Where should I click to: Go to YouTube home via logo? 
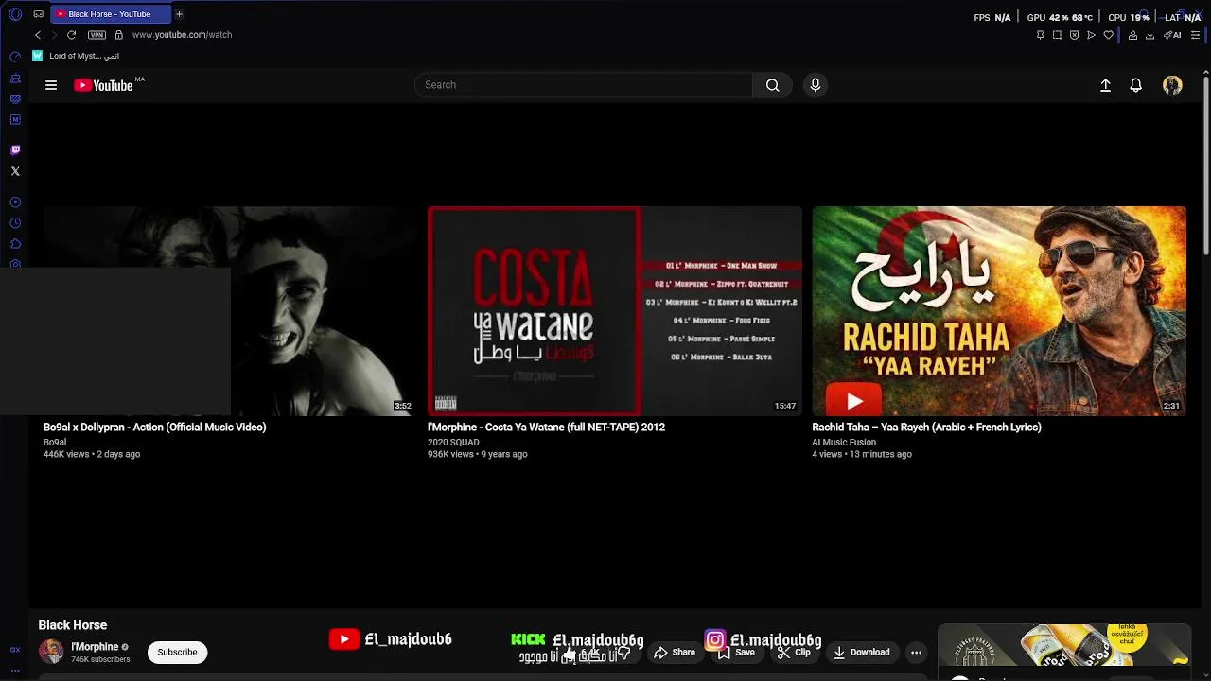pyautogui.click(x=104, y=85)
